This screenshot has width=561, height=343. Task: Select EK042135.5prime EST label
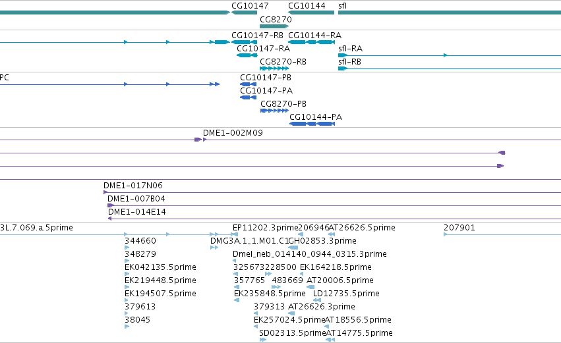point(160,267)
